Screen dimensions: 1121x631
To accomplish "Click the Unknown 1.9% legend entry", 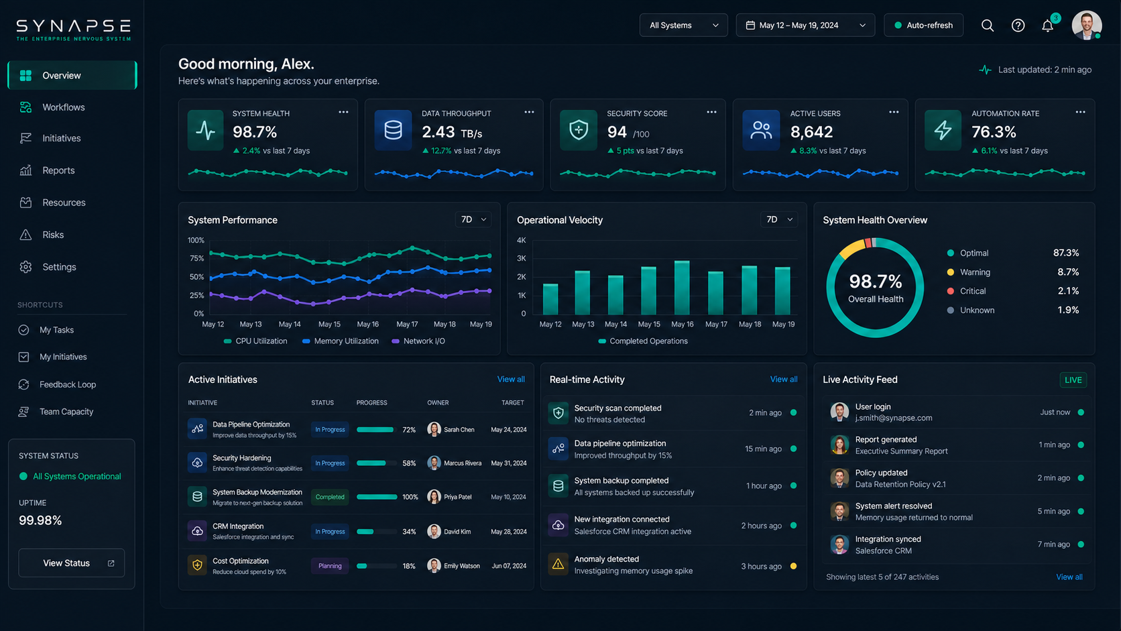I will pos(1012,310).
